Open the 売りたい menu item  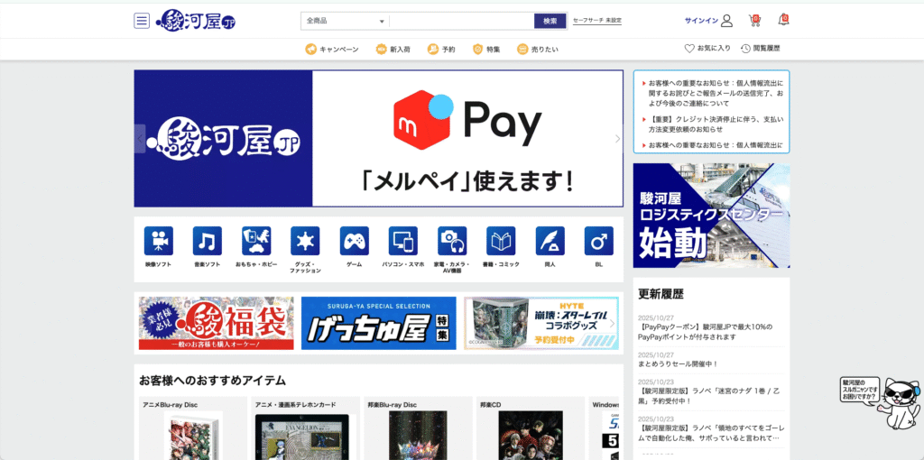538,50
